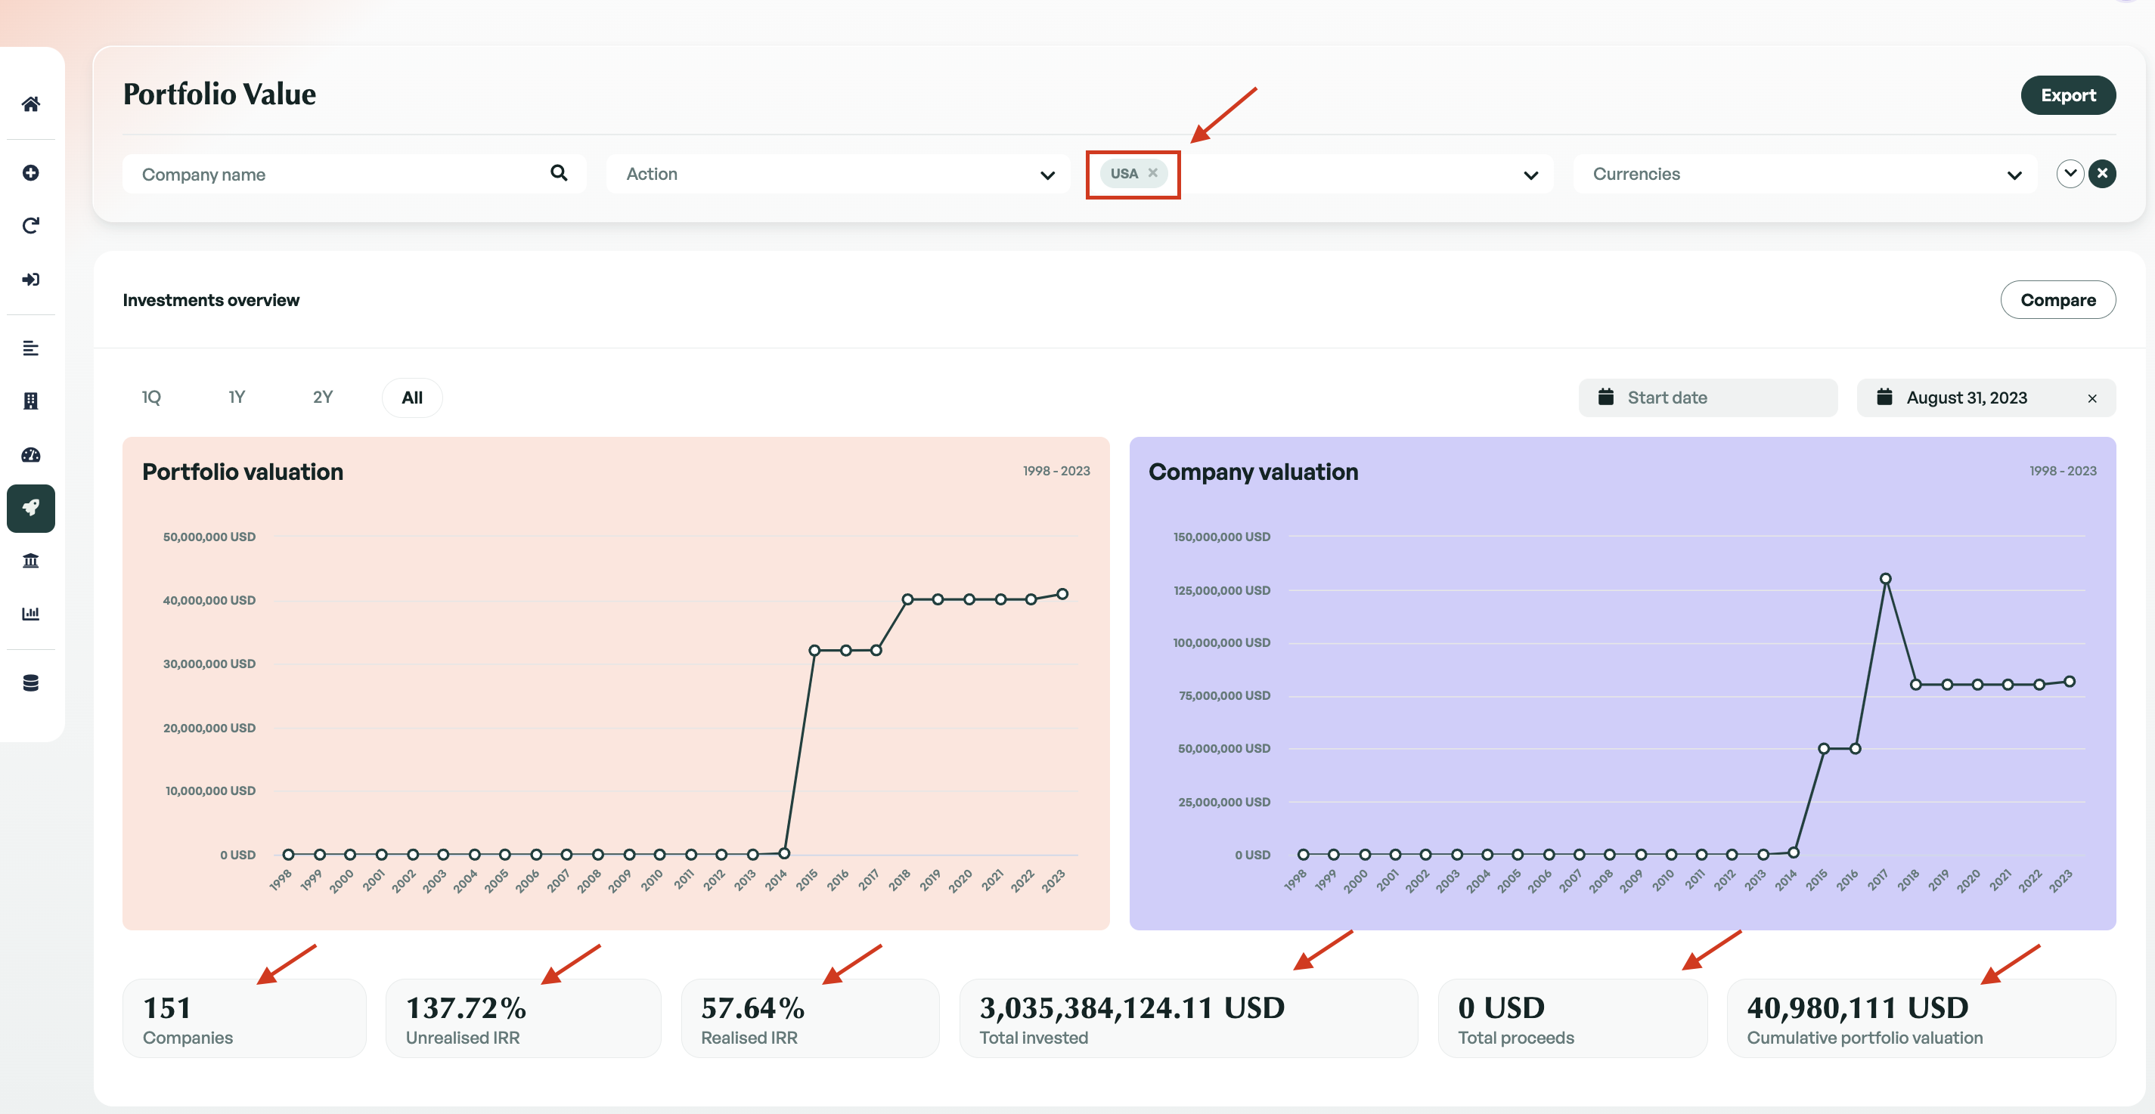Click the 2023 point on Portfolio valuation chart
The width and height of the screenshot is (2155, 1114).
(x=1062, y=595)
